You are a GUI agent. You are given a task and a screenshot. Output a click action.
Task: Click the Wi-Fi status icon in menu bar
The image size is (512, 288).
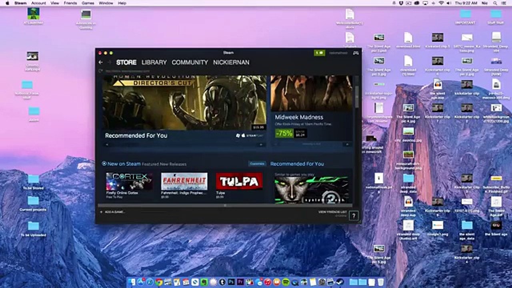coord(441,3)
